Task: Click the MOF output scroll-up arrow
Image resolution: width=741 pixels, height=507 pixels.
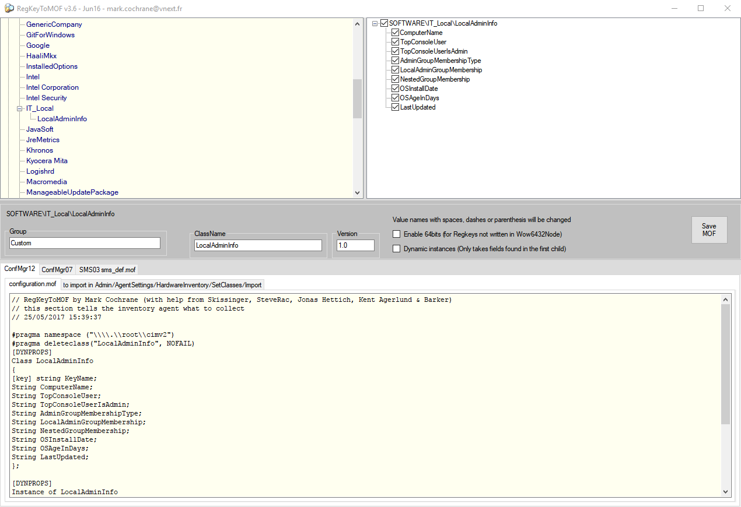Action: pyautogui.click(x=726, y=300)
